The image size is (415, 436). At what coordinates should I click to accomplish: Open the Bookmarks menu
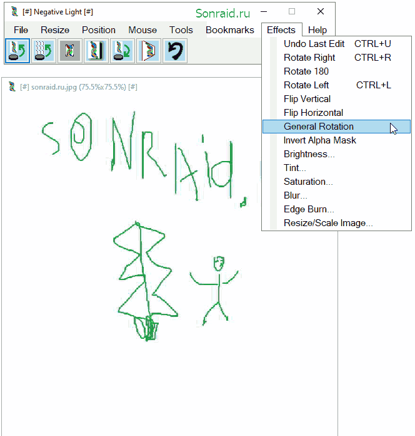[230, 30]
